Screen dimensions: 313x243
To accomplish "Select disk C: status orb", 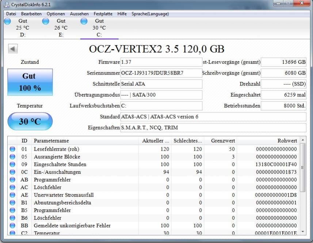I will (84, 21).
